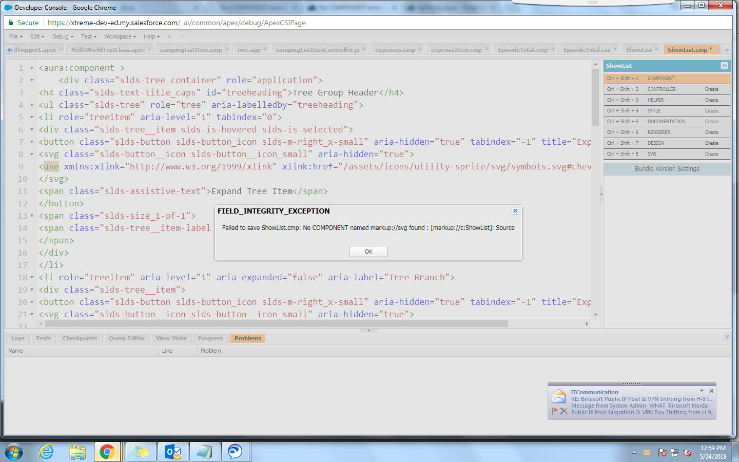Select COMPONENT in the ShowList bundle
Image resolution: width=739 pixels, height=462 pixels.
coord(667,79)
